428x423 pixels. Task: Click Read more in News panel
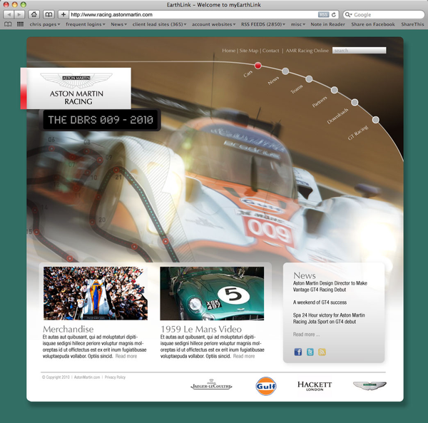coord(306,335)
